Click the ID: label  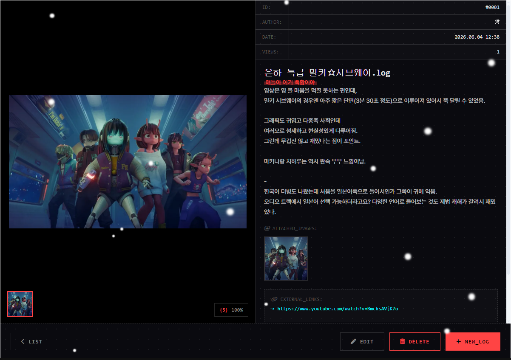[266, 7]
